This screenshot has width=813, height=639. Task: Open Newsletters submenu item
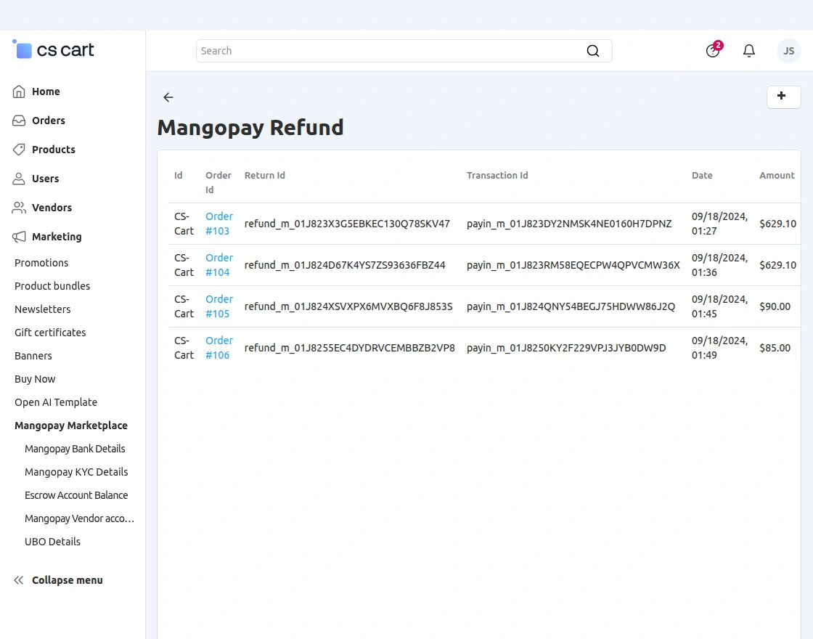[43, 309]
